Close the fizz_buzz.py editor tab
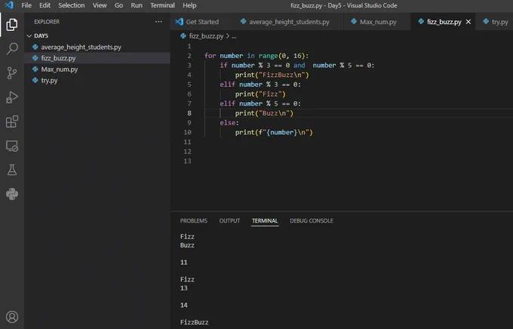The image size is (513, 329). [468, 22]
